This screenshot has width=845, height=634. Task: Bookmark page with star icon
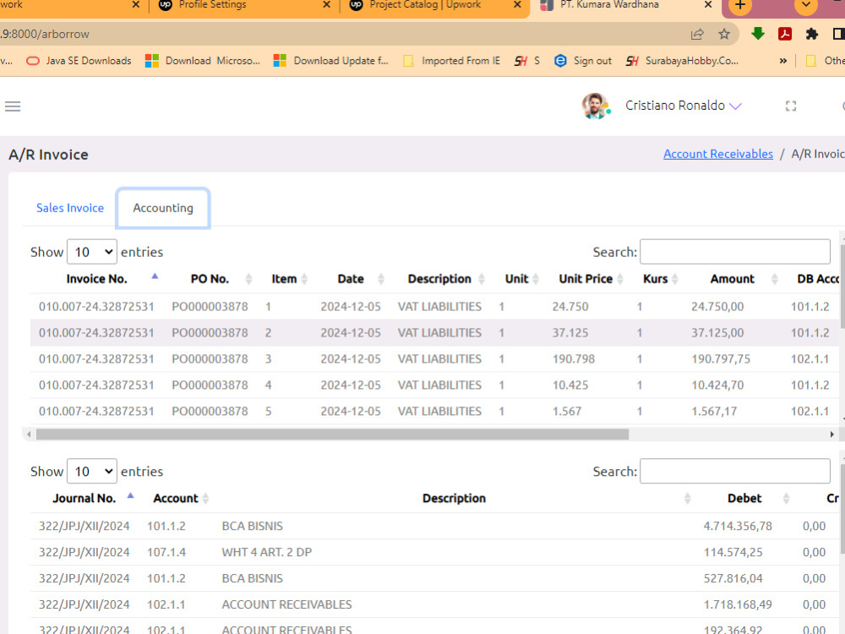[724, 34]
